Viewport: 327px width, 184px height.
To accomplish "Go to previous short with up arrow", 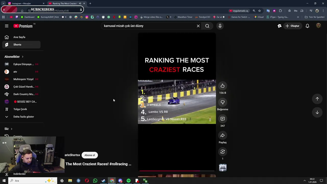I will pos(317,99).
